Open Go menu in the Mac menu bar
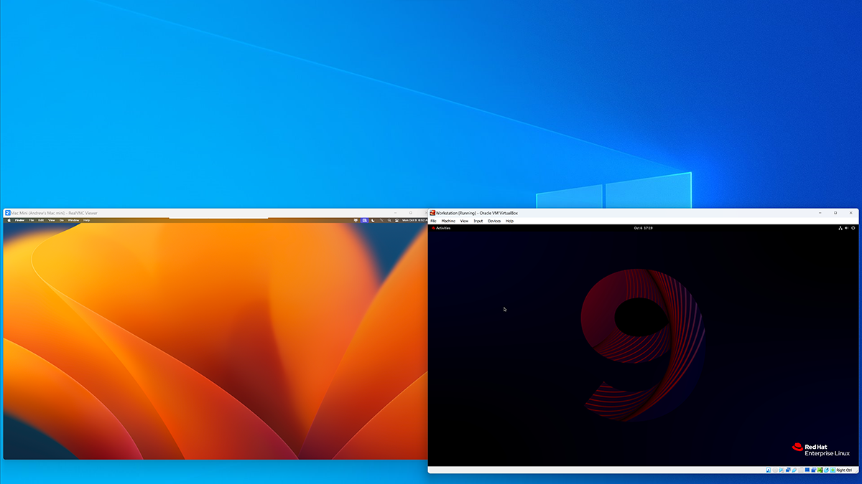Viewport: 862px width, 484px height. click(x=62, y=220)
